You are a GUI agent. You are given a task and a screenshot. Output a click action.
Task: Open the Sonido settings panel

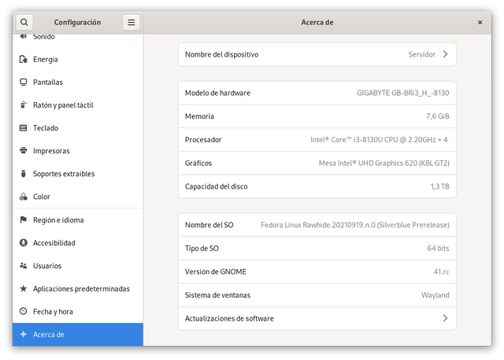tap(78, 37)
